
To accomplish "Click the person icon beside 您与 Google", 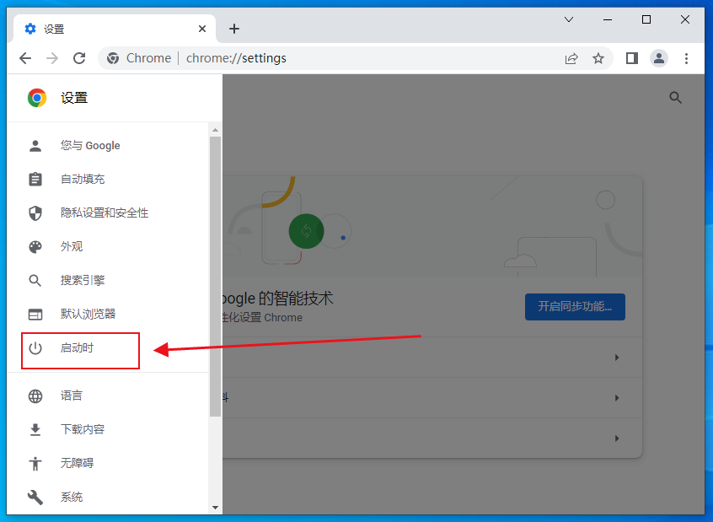I will click(x=35, y=146).
